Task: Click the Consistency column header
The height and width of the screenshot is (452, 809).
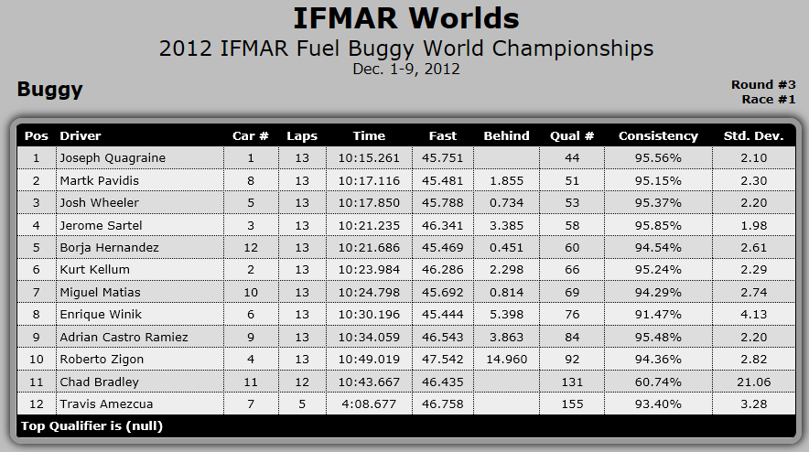Action: tap(658, 135)
